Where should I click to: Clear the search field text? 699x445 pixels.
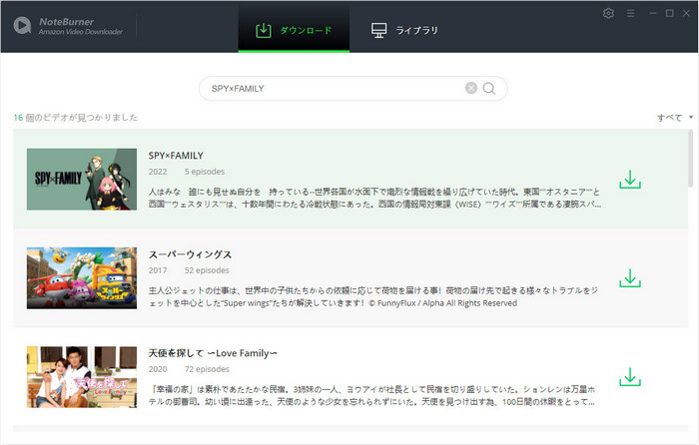470,88
